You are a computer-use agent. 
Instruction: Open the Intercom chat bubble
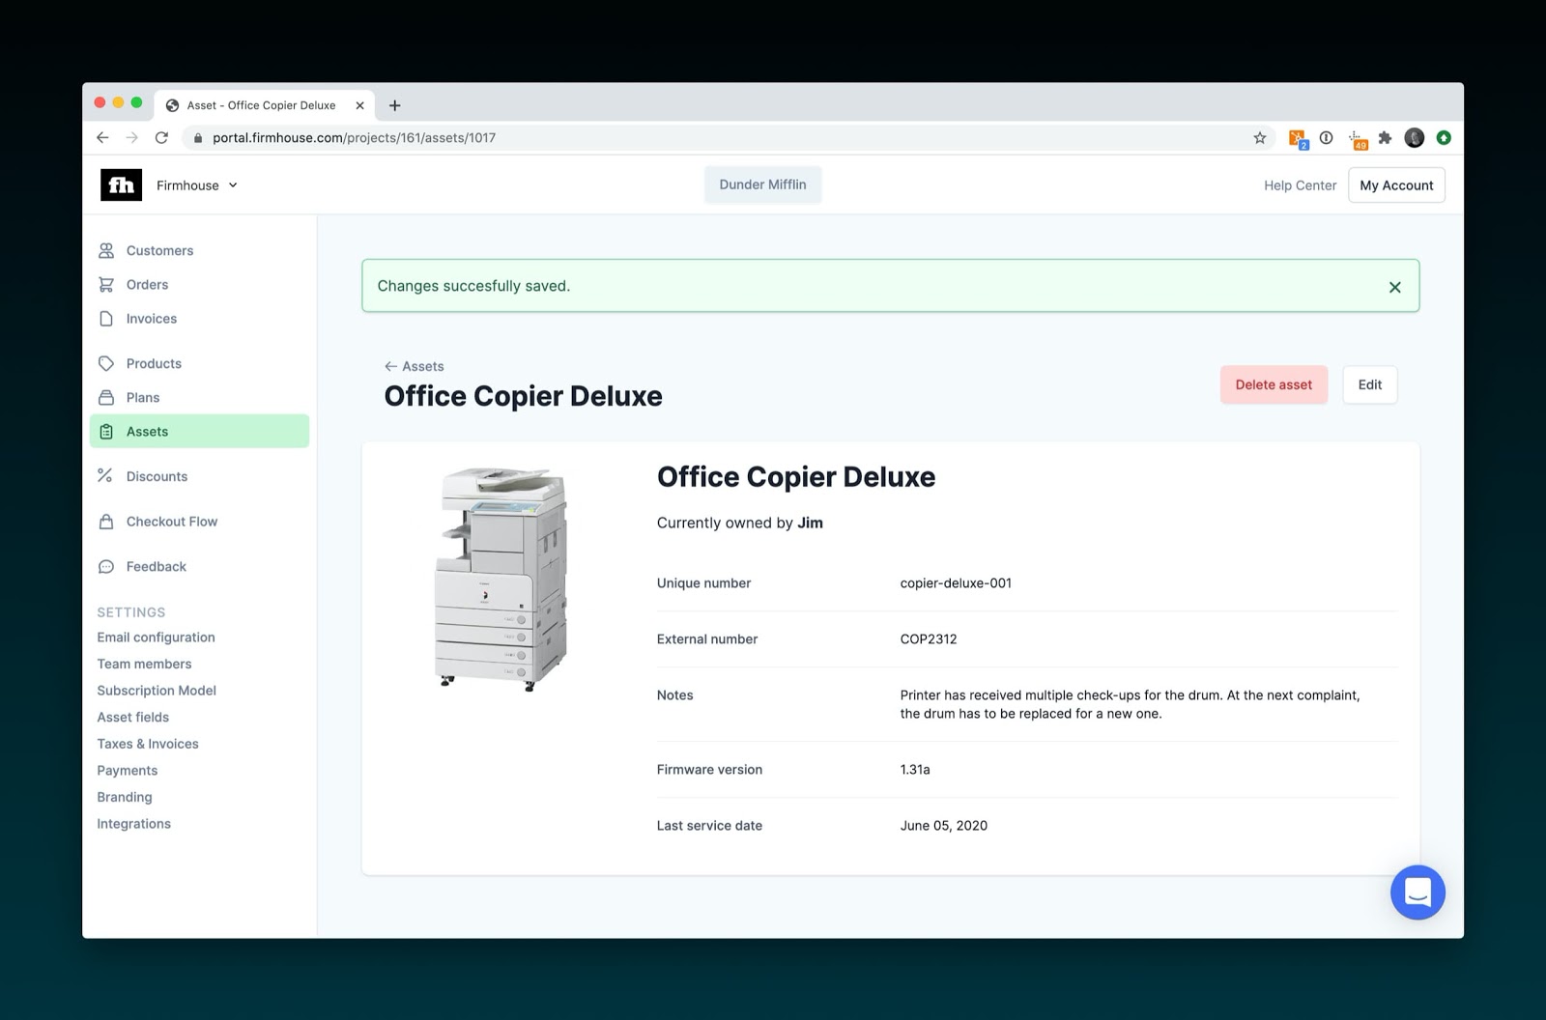tap(1417, 892)
